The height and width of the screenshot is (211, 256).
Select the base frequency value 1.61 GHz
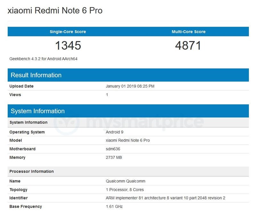(x=114, y=207)
